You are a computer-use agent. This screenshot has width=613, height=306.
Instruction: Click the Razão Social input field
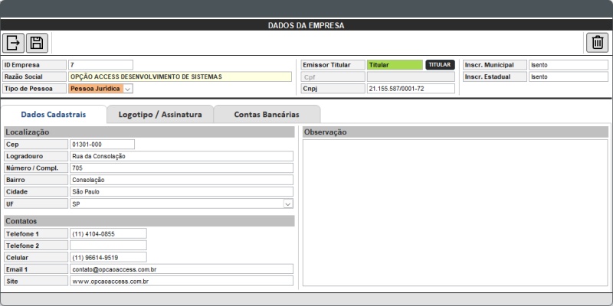pos(180,76)
